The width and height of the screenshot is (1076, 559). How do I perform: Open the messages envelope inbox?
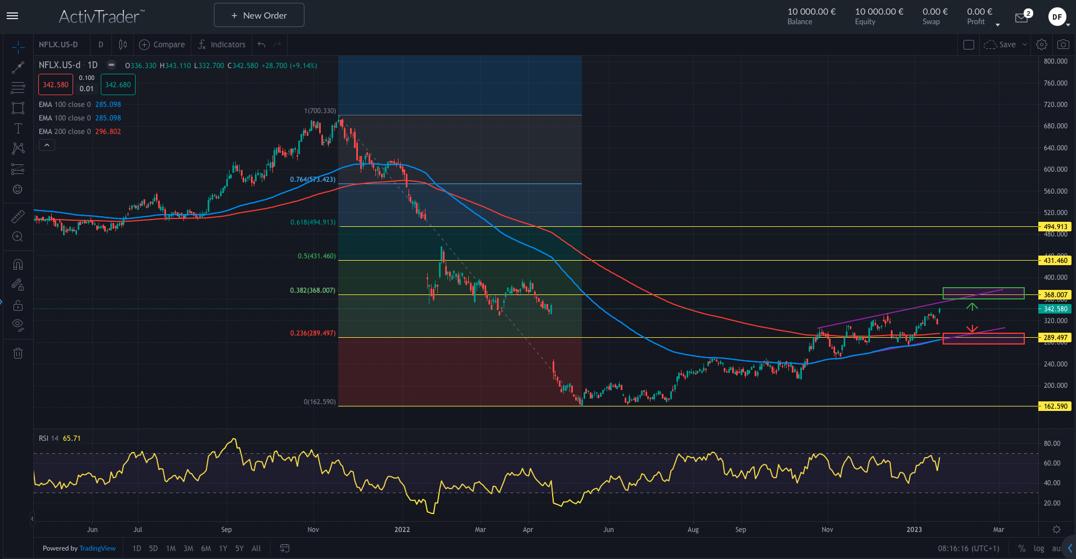click(1021, 18)
